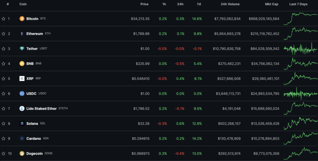Click the Dogecoin logo icon
Screen dimensions: 318x161
click(22, 153)
